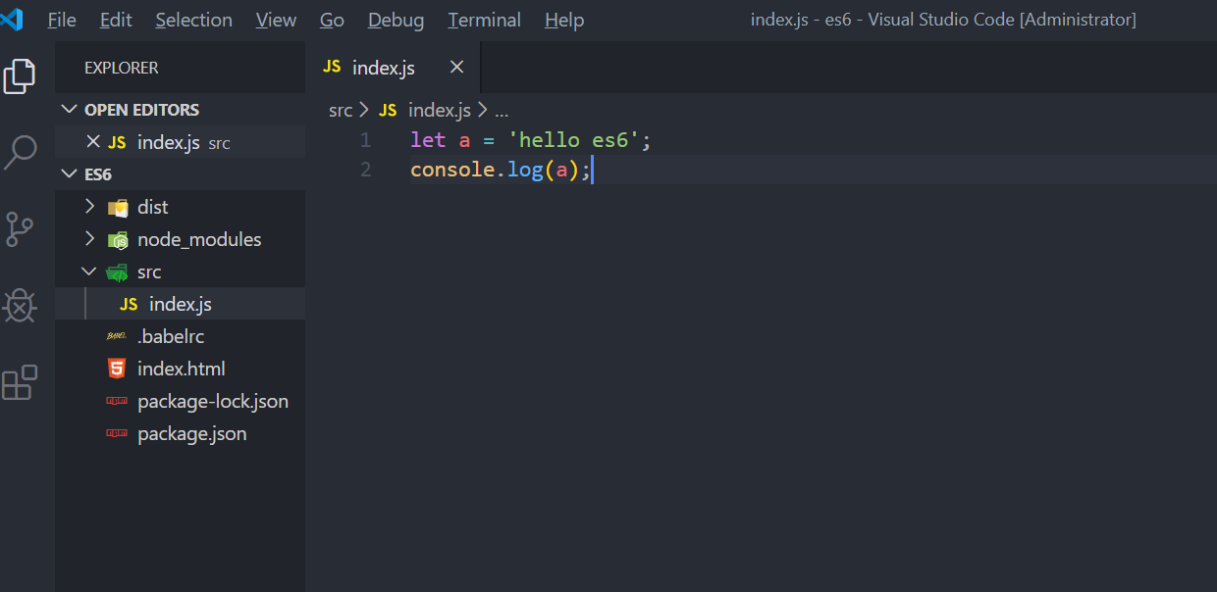This screenshot has height=592, width=1217.
Task: Expand the dist folder
Action: (89, 207)
